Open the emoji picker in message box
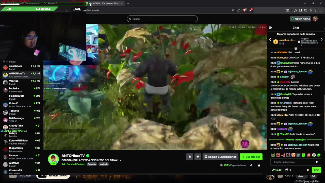This screenshot has height=183, width=325. click(317, 162)
